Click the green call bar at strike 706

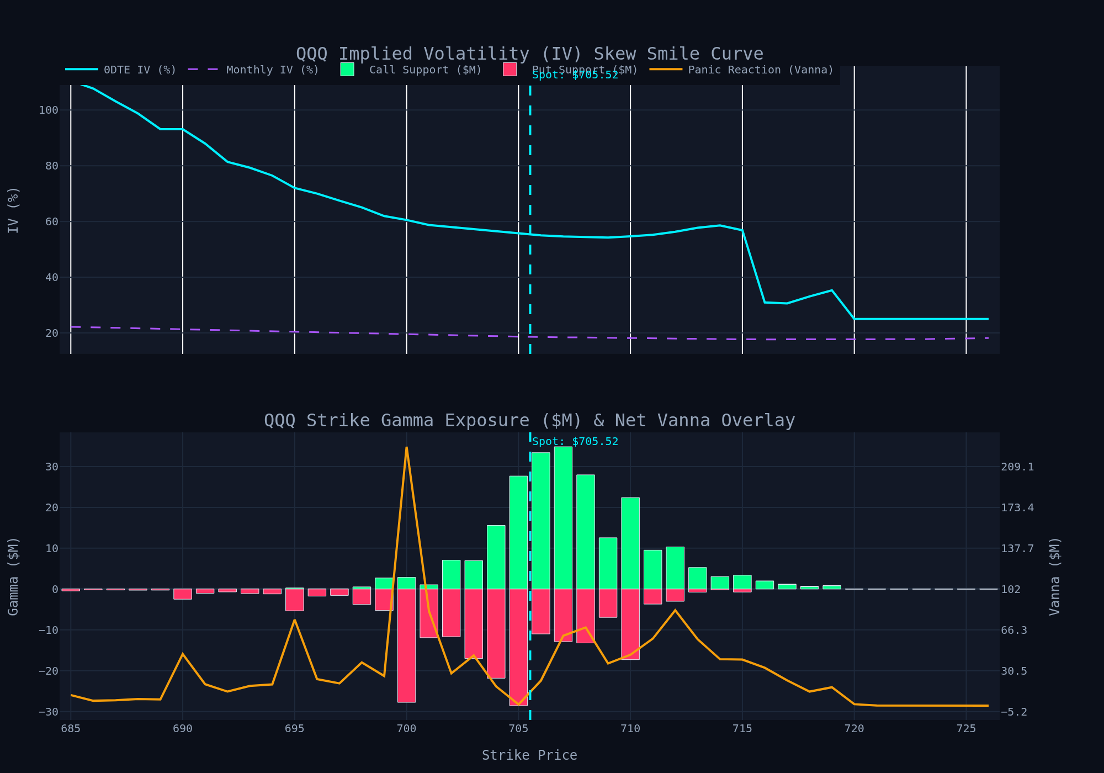tap(541, 521)
